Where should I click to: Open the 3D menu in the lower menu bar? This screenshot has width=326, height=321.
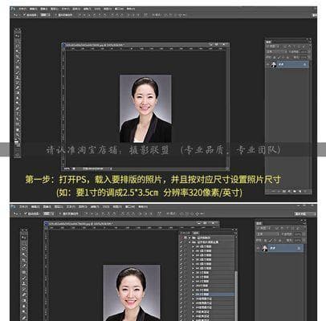(106, 207)
